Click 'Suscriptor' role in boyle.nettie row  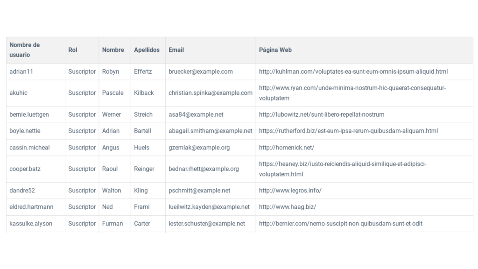(82, 131)
